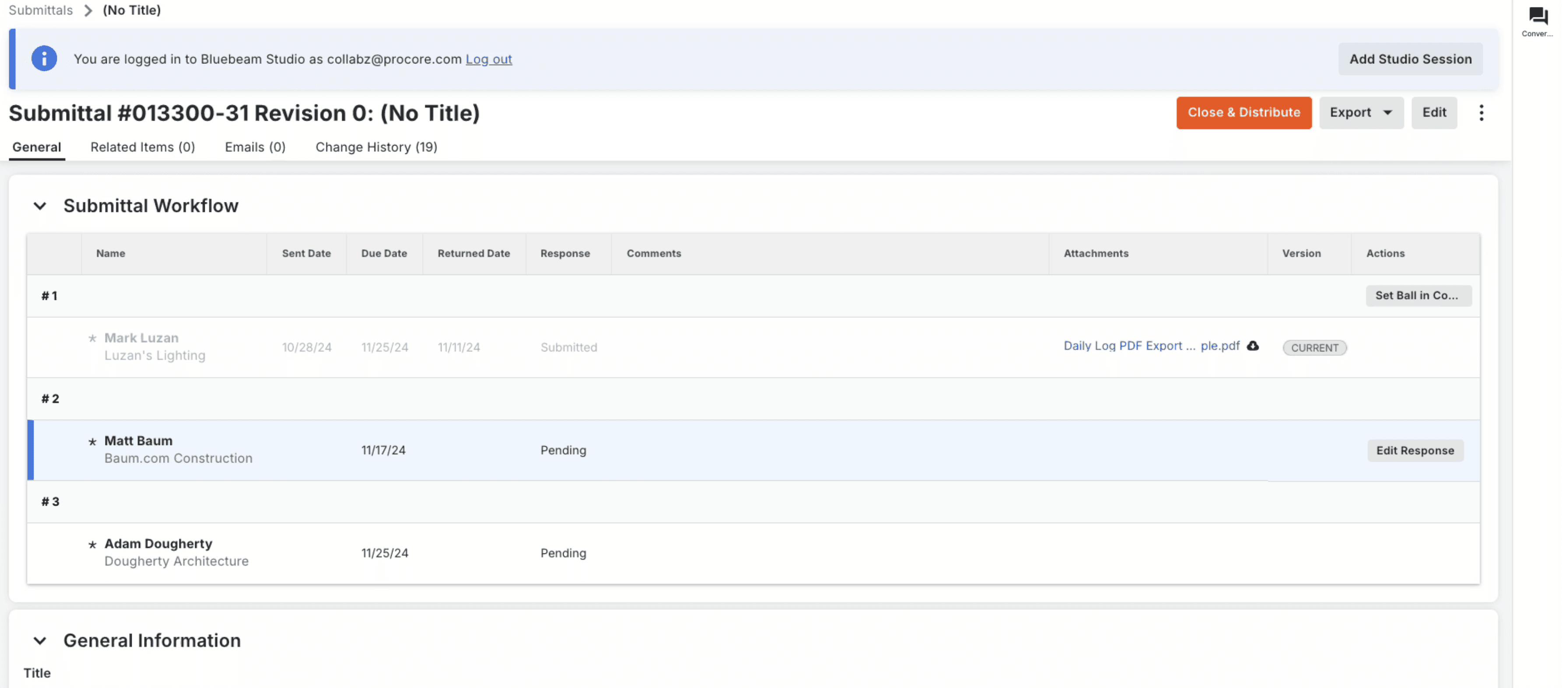Collapse the General Information section
The width and height of the screenshot is (1562, 688).
coord(39,641)
